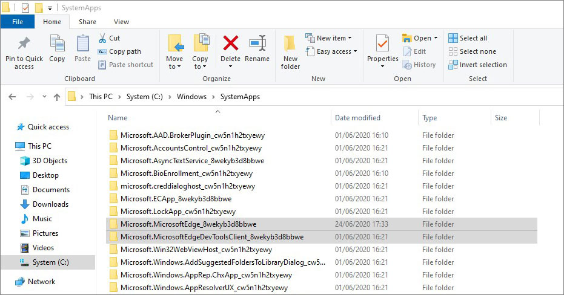Click the Rename ribbon icon
This screenshot has height=295, width=564.
(x=257, y=44)
